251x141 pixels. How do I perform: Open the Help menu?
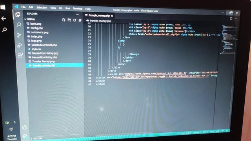[88, 9]
